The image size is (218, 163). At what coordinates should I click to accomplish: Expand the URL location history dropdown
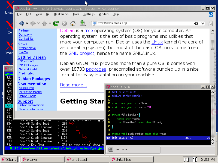pyautogui.click(x=202, y=23)
